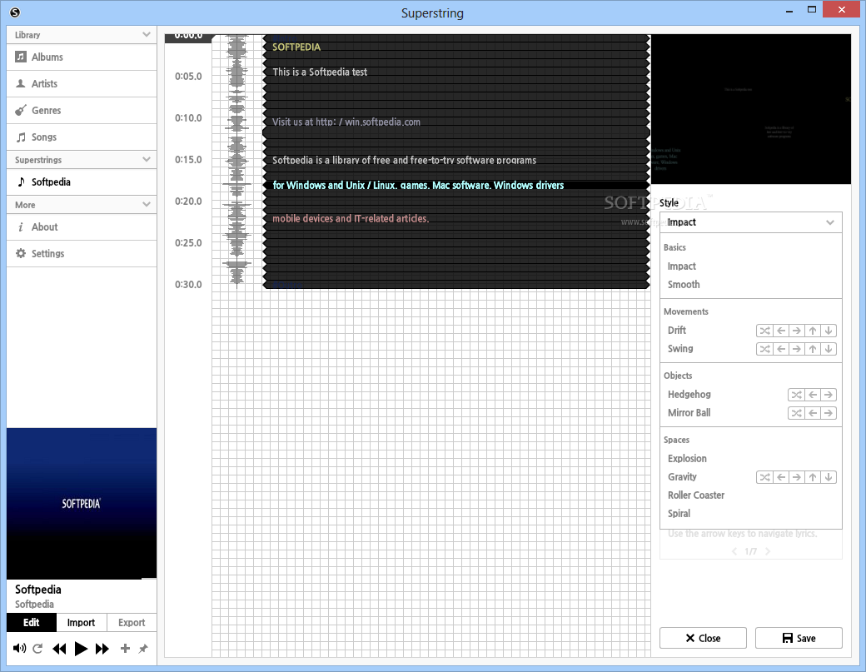
Task: Set Gravity direction to up arrow
Action: (x=813, y=477)
